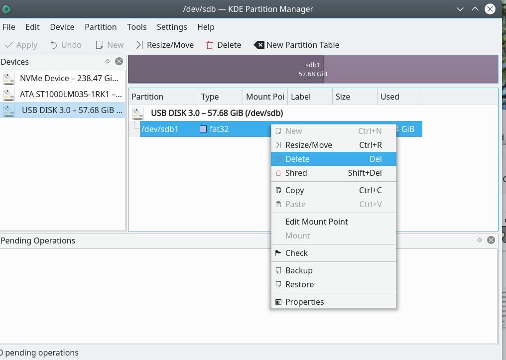506x360 pixels.
Task: Select Delete in the context menu
Action: click(x=297, y=159)
